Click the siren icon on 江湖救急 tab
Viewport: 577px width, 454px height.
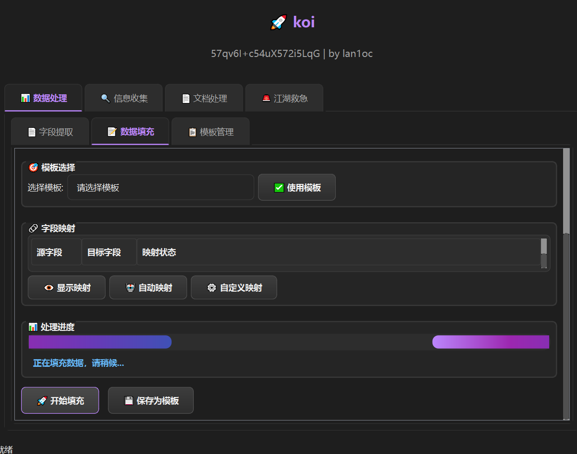tap(266, 98)
